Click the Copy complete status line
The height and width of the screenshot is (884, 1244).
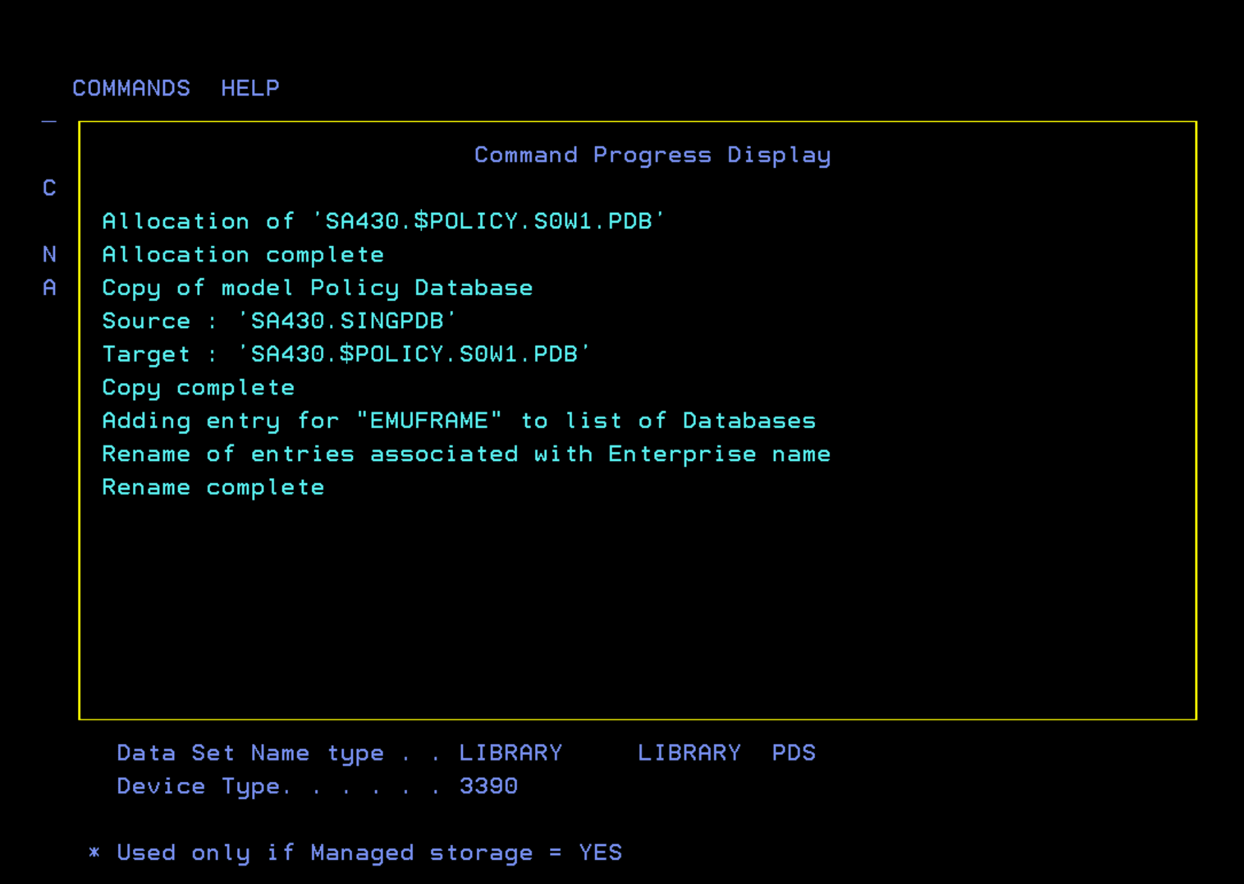pyautogui.click(x=198, y=387)
